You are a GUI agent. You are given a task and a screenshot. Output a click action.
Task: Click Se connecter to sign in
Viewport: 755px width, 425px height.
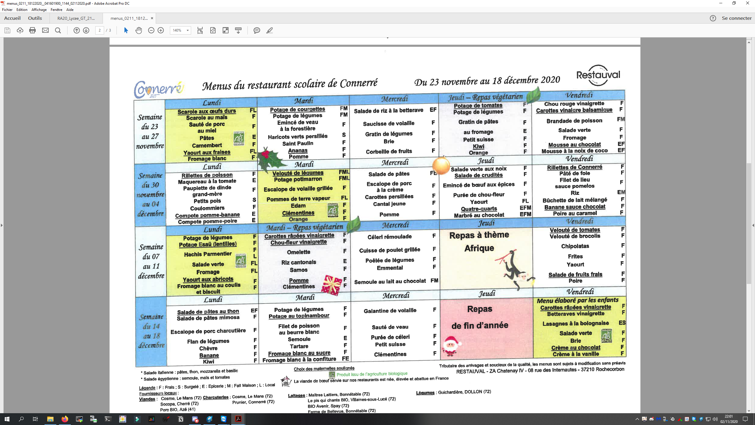(737, 18)
